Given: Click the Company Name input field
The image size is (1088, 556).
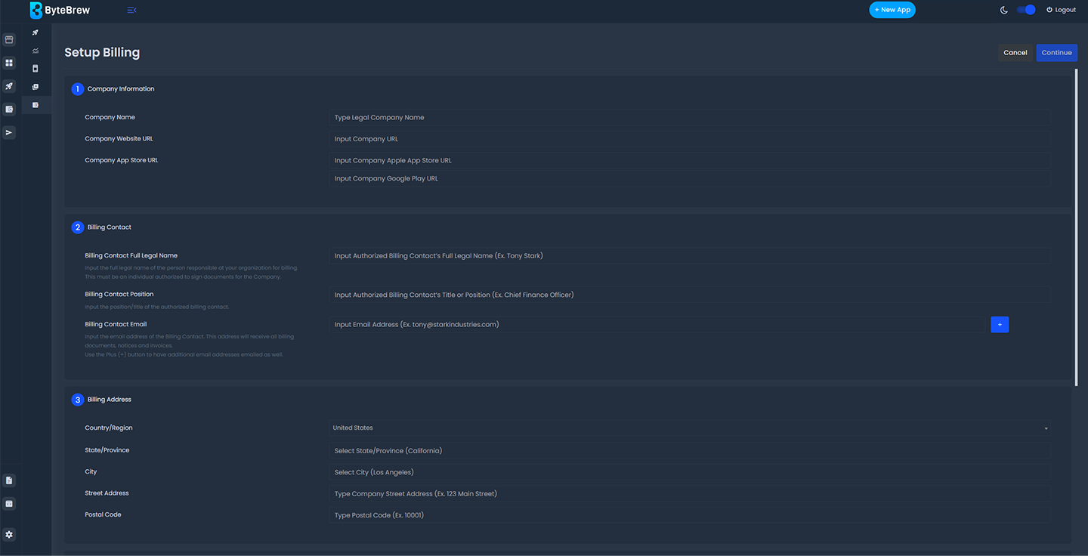Looking at the screenshot, I should 689,118.
